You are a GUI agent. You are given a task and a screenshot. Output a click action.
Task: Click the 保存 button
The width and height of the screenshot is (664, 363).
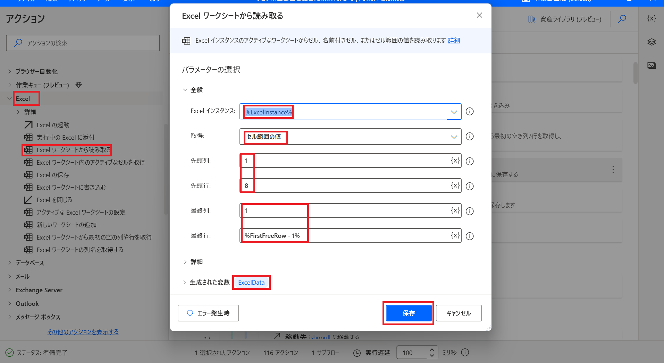tap(409, 313)
